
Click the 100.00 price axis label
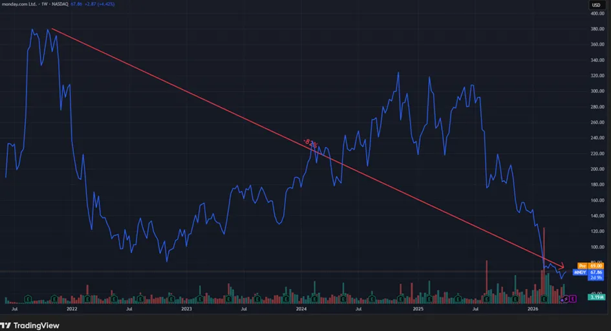point(597,247)
